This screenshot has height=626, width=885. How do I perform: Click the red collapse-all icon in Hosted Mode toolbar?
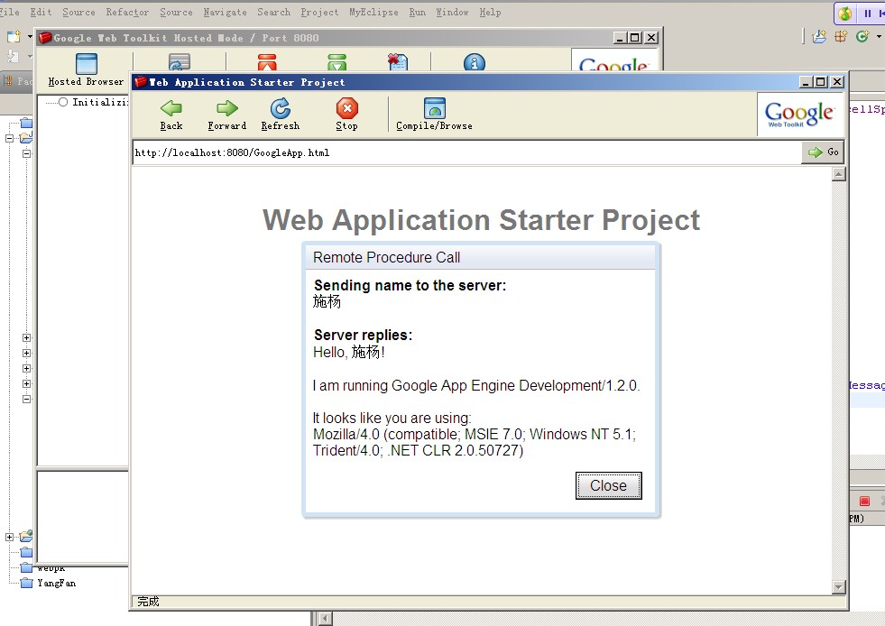click(x=267, y=62)
